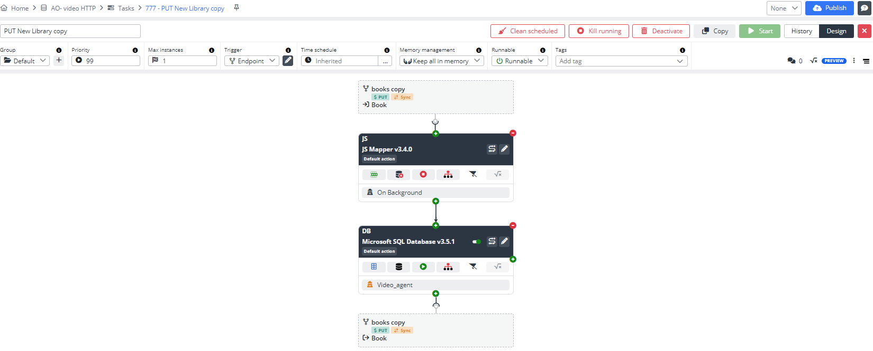Switch to the History tab
This screenshot has width=873, height=351.
801,31
